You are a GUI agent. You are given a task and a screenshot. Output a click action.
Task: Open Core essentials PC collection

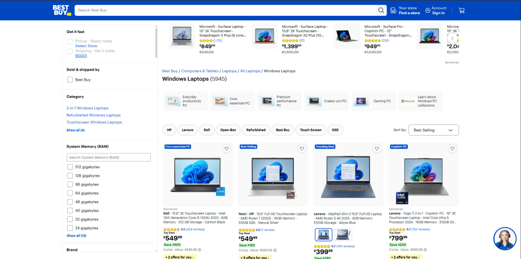pyautogui.click(x=233, y=101)
